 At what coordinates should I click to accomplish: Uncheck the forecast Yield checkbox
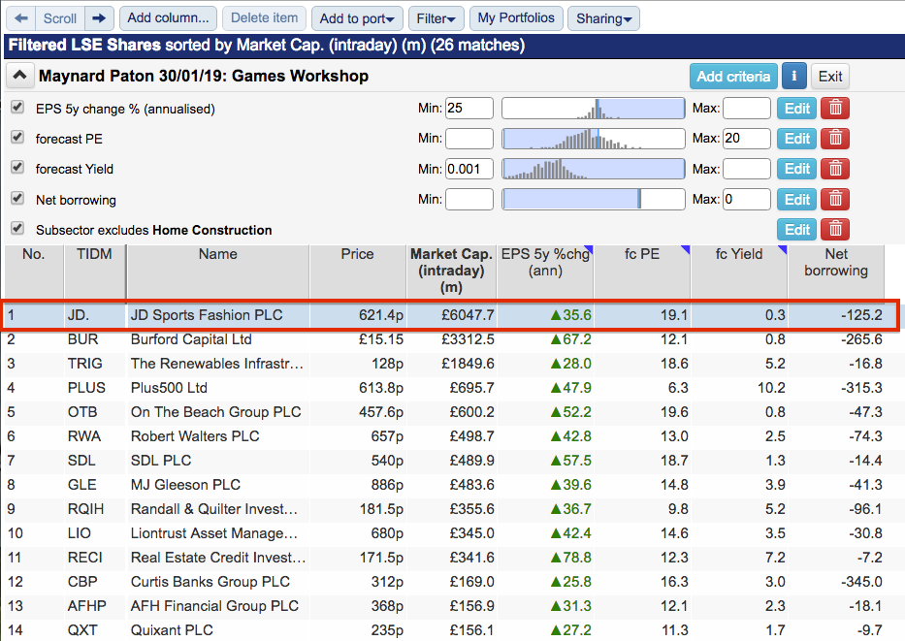point(17,168)
